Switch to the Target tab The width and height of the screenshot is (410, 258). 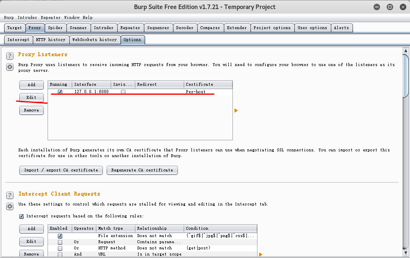tap(15, 28)
